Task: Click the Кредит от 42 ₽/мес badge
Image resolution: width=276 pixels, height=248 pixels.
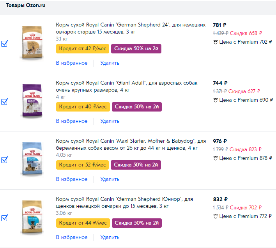Action: click(82, 49)
